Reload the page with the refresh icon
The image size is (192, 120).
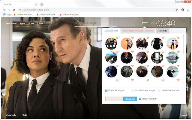pos(14,10)
